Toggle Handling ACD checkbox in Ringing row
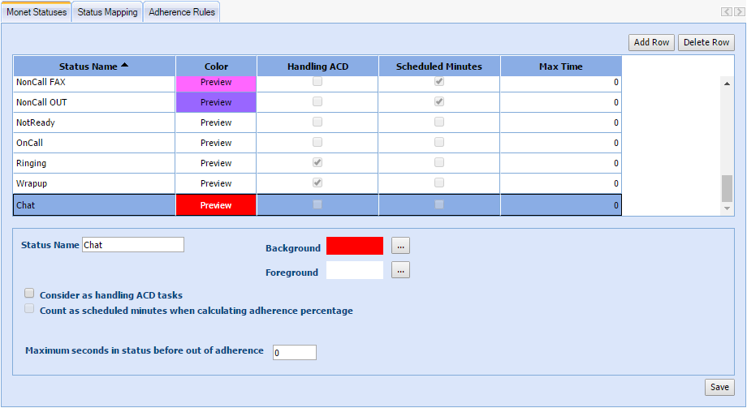Screen dimensions: 747x408 click(317, 162)
